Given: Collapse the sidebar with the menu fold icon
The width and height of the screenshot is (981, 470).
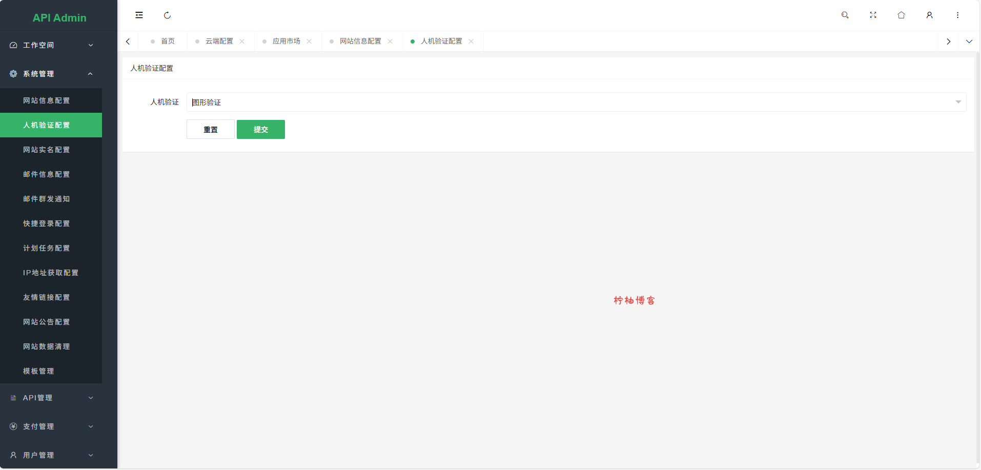Looking at the screenshot, I should coord(139,15).
